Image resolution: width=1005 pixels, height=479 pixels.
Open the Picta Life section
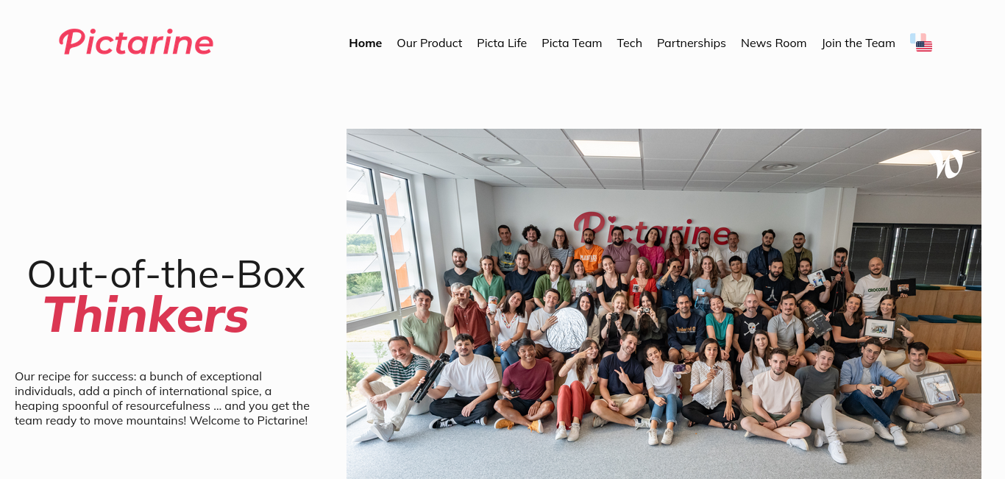coord(502,43)
